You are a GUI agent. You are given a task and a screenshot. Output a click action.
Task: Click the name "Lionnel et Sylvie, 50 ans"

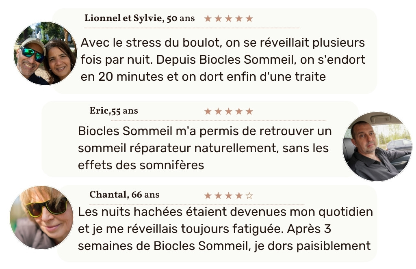pyautogui.click(x=139, y=19)
